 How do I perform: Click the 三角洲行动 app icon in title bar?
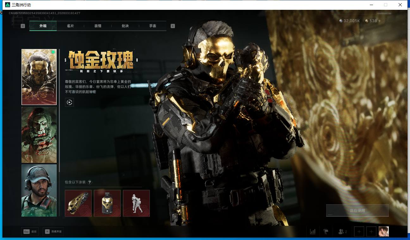8,5
